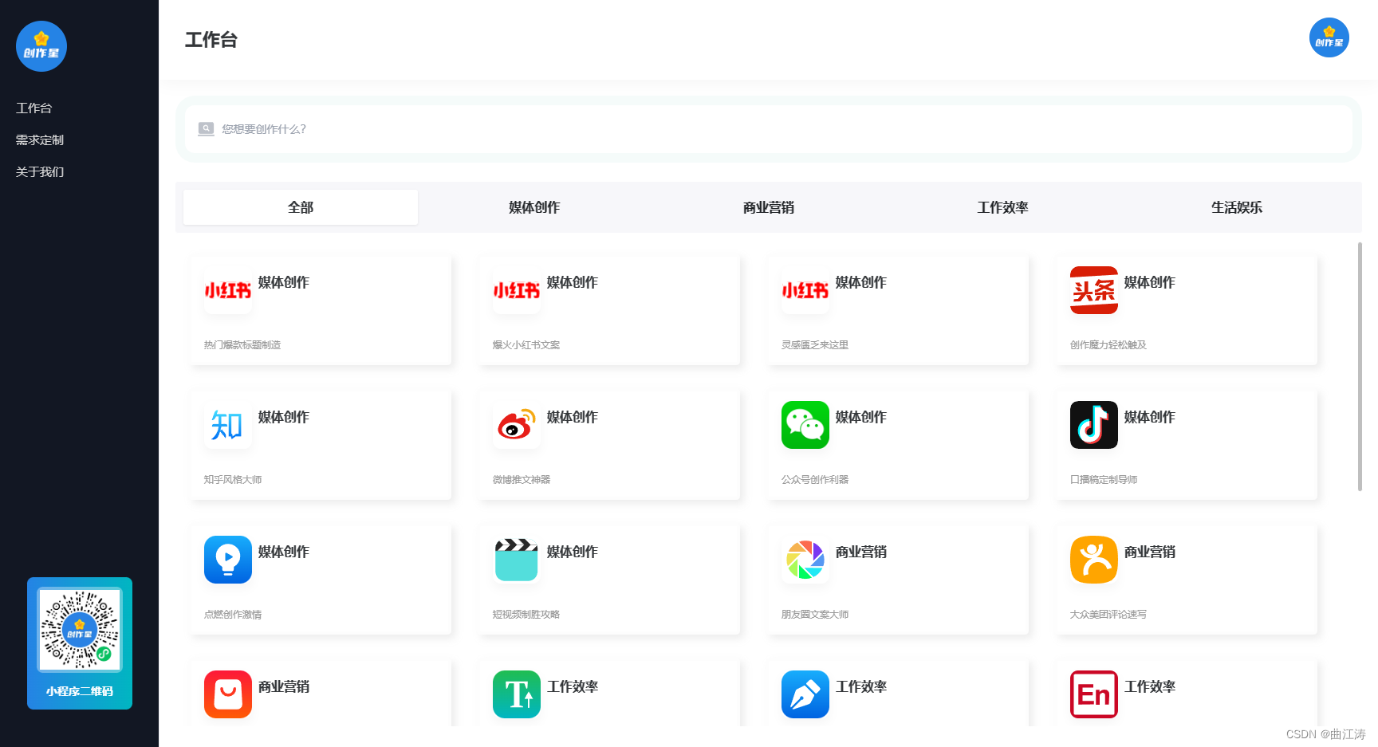Open the 点燃创作激情 description
The width and height of the screenshot is (1378, 747).
[233, 615]
